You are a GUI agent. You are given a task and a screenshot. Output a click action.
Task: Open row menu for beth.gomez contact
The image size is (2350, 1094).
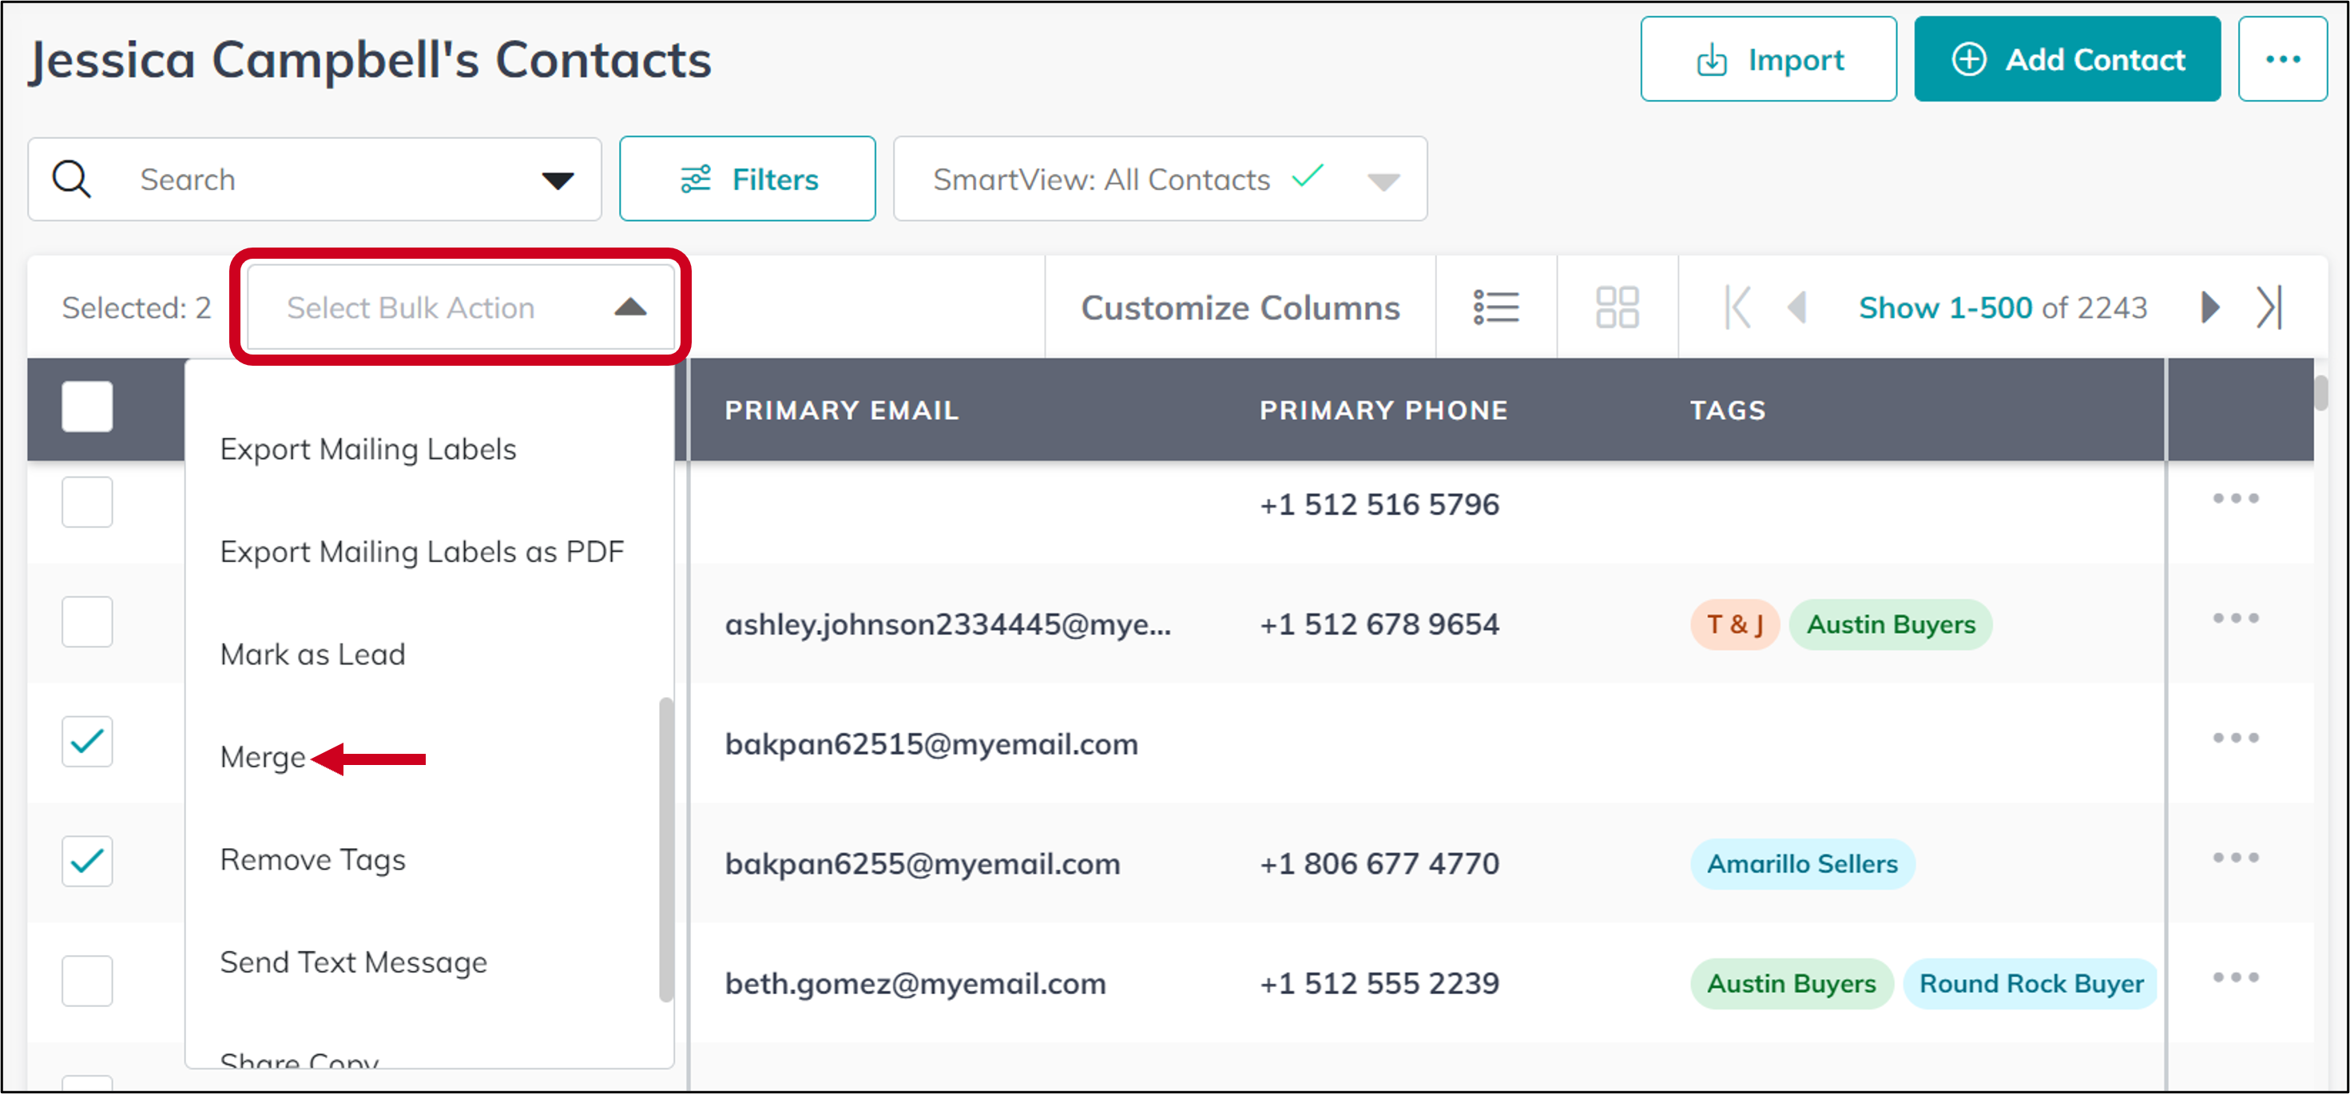[x=2235, y=977]
